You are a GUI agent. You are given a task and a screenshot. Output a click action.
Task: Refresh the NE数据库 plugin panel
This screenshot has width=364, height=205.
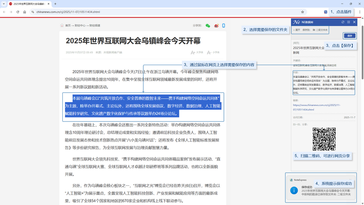coord(343,22)
